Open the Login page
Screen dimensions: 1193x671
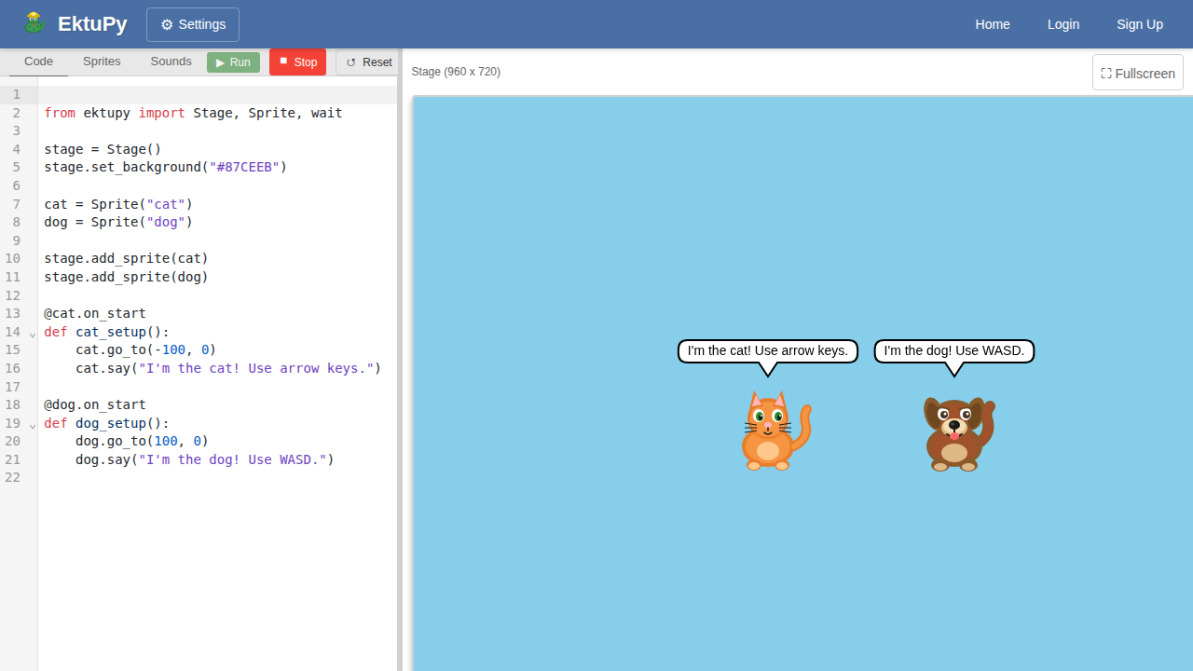click(x=1063, y=24)
